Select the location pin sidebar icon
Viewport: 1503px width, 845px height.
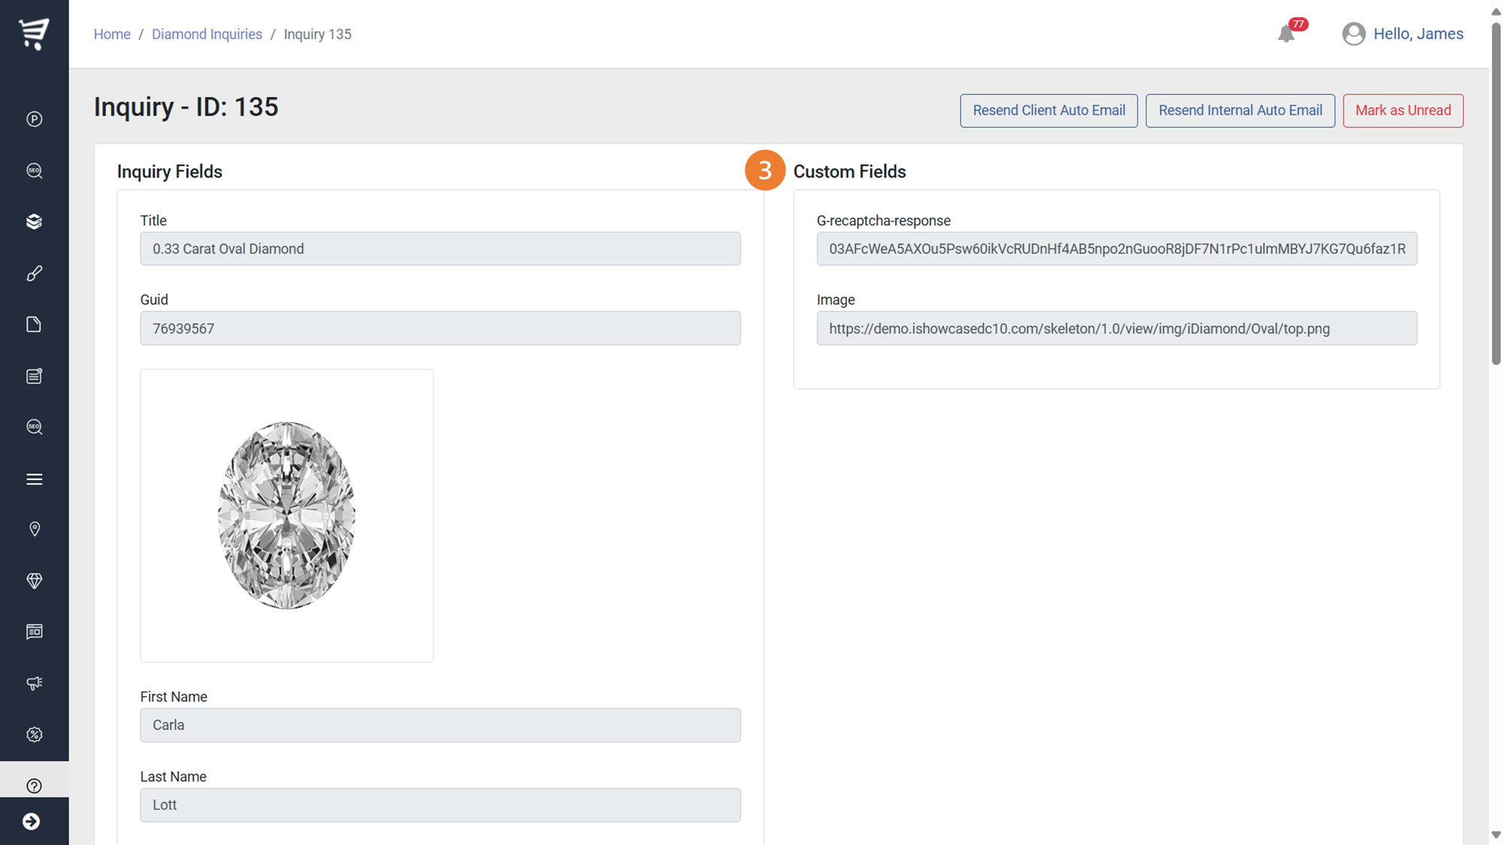pos(34,530)
